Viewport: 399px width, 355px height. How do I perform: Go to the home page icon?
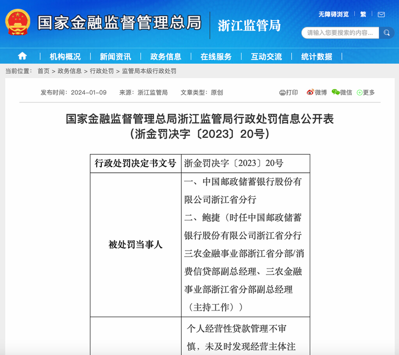(22, 56)
